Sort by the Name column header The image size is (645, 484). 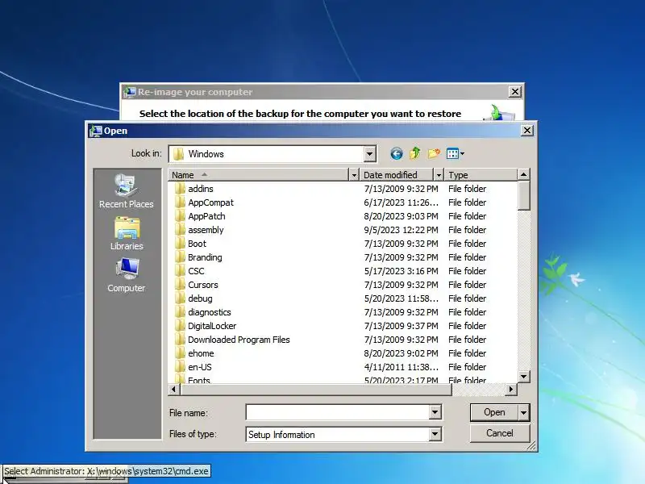click(258, 175)
